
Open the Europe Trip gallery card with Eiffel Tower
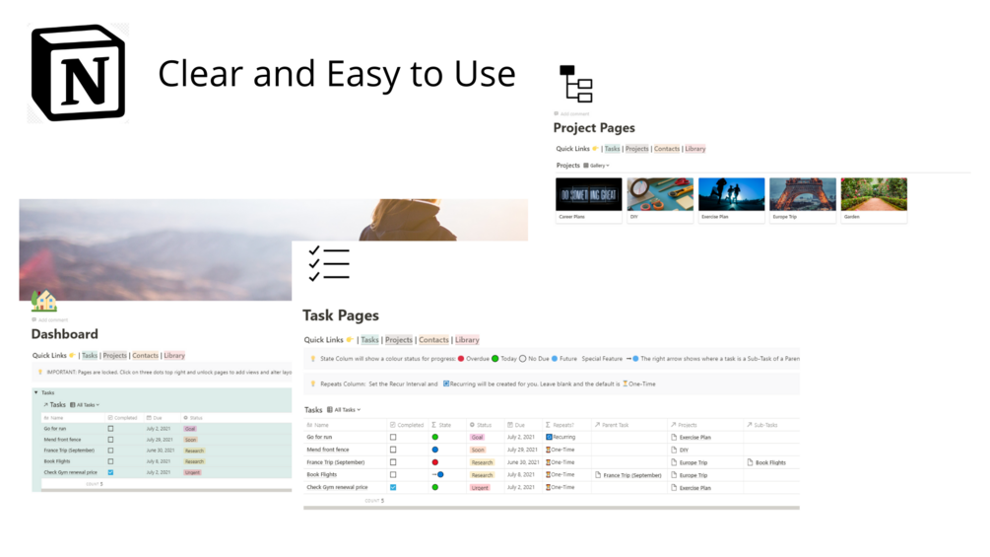click(803, 199)
